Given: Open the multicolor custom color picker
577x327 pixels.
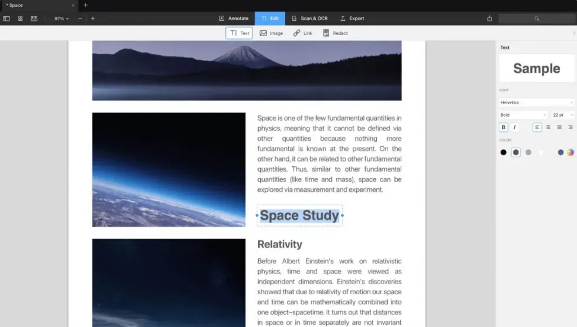Looking at the screenshot, I should point(570,152).
